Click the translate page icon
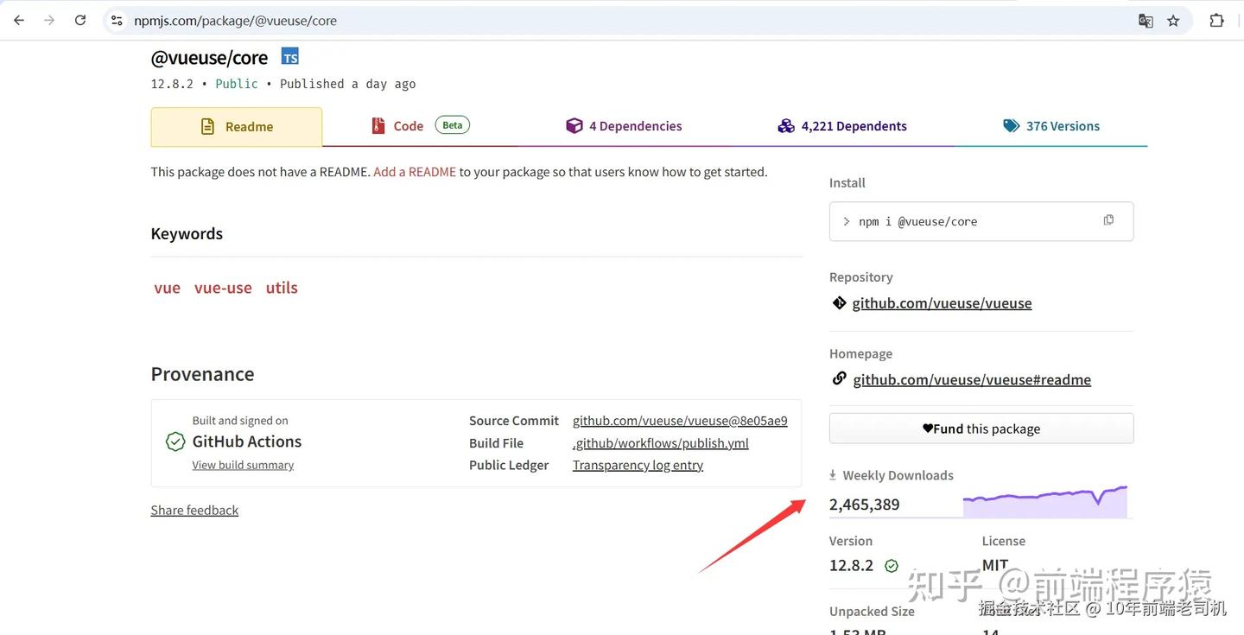The width and height of the screenshot is (1244, 635). click(x=1146, y=21)
